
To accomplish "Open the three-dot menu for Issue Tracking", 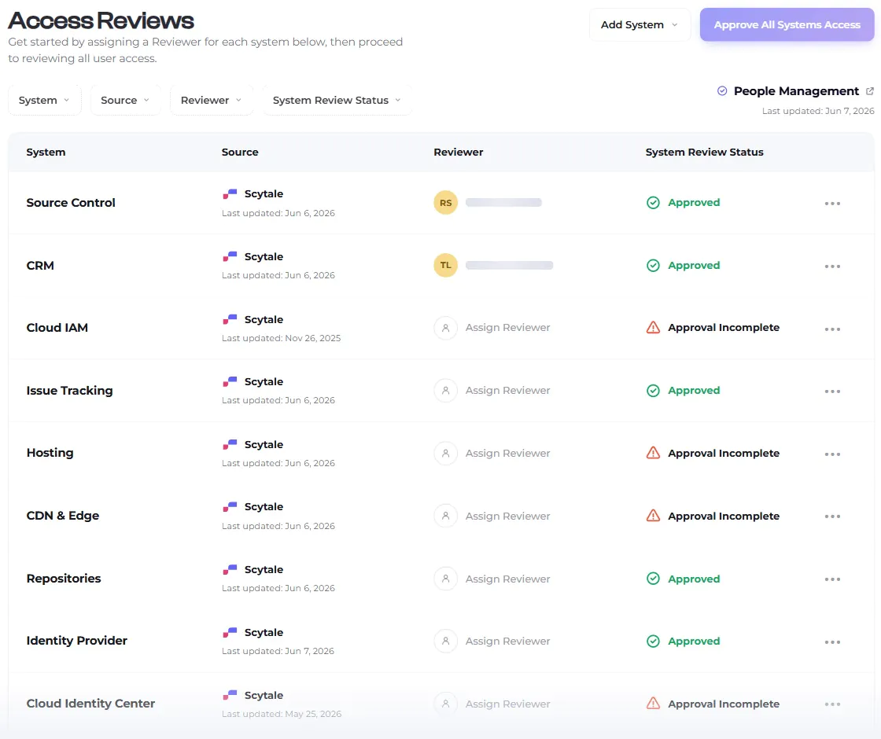I will [832, 392].
